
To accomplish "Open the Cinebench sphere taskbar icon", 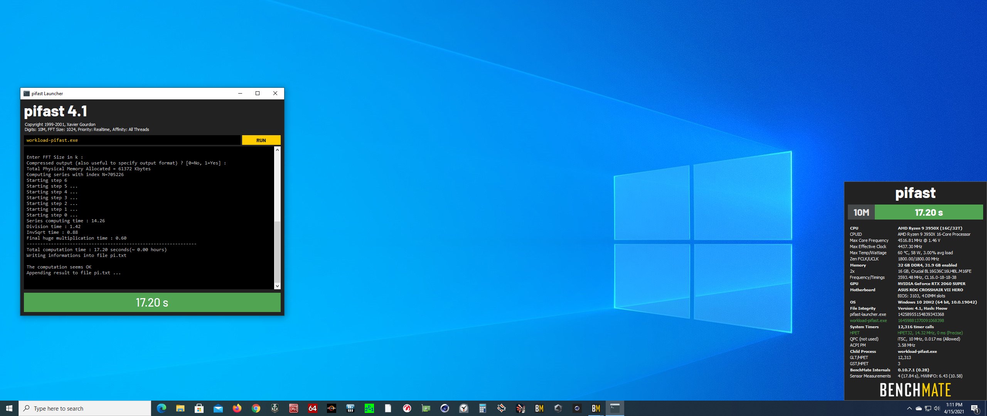I will [x=445, y=408].
